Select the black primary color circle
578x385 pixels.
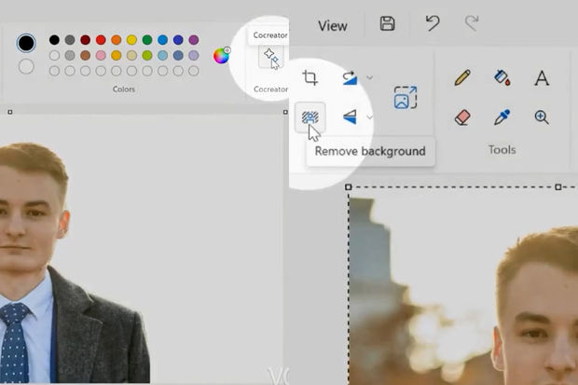(x=26, y=43)
